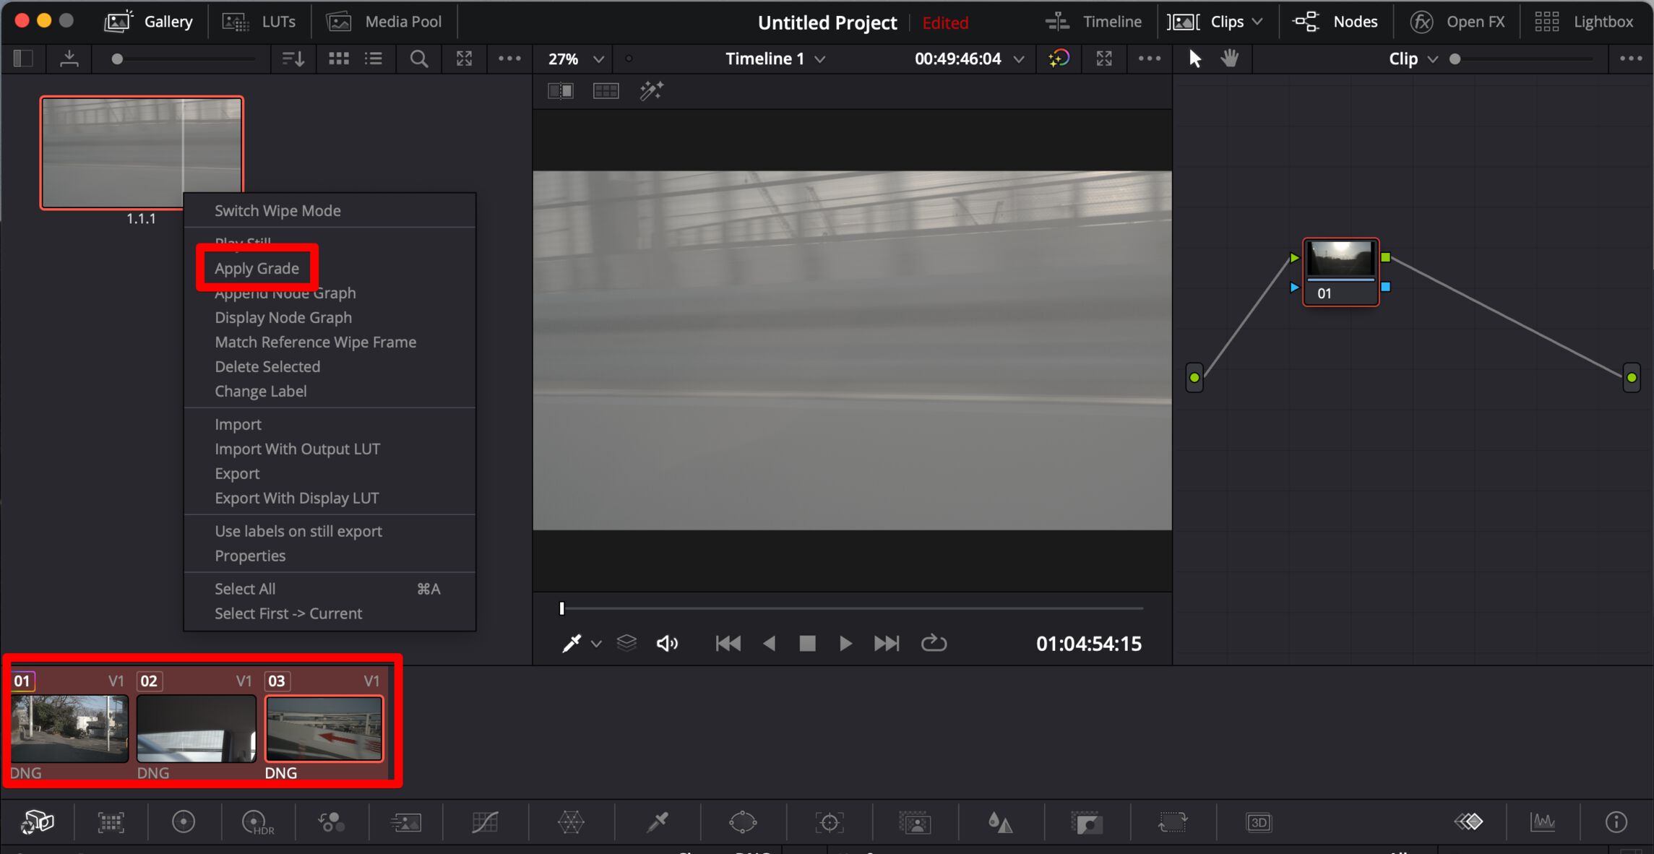Image resolution: width=1654 pixels, height=854 pixels.
Task: Open the Timeline 1 dropdown
Action: click(x=819, y=59)
